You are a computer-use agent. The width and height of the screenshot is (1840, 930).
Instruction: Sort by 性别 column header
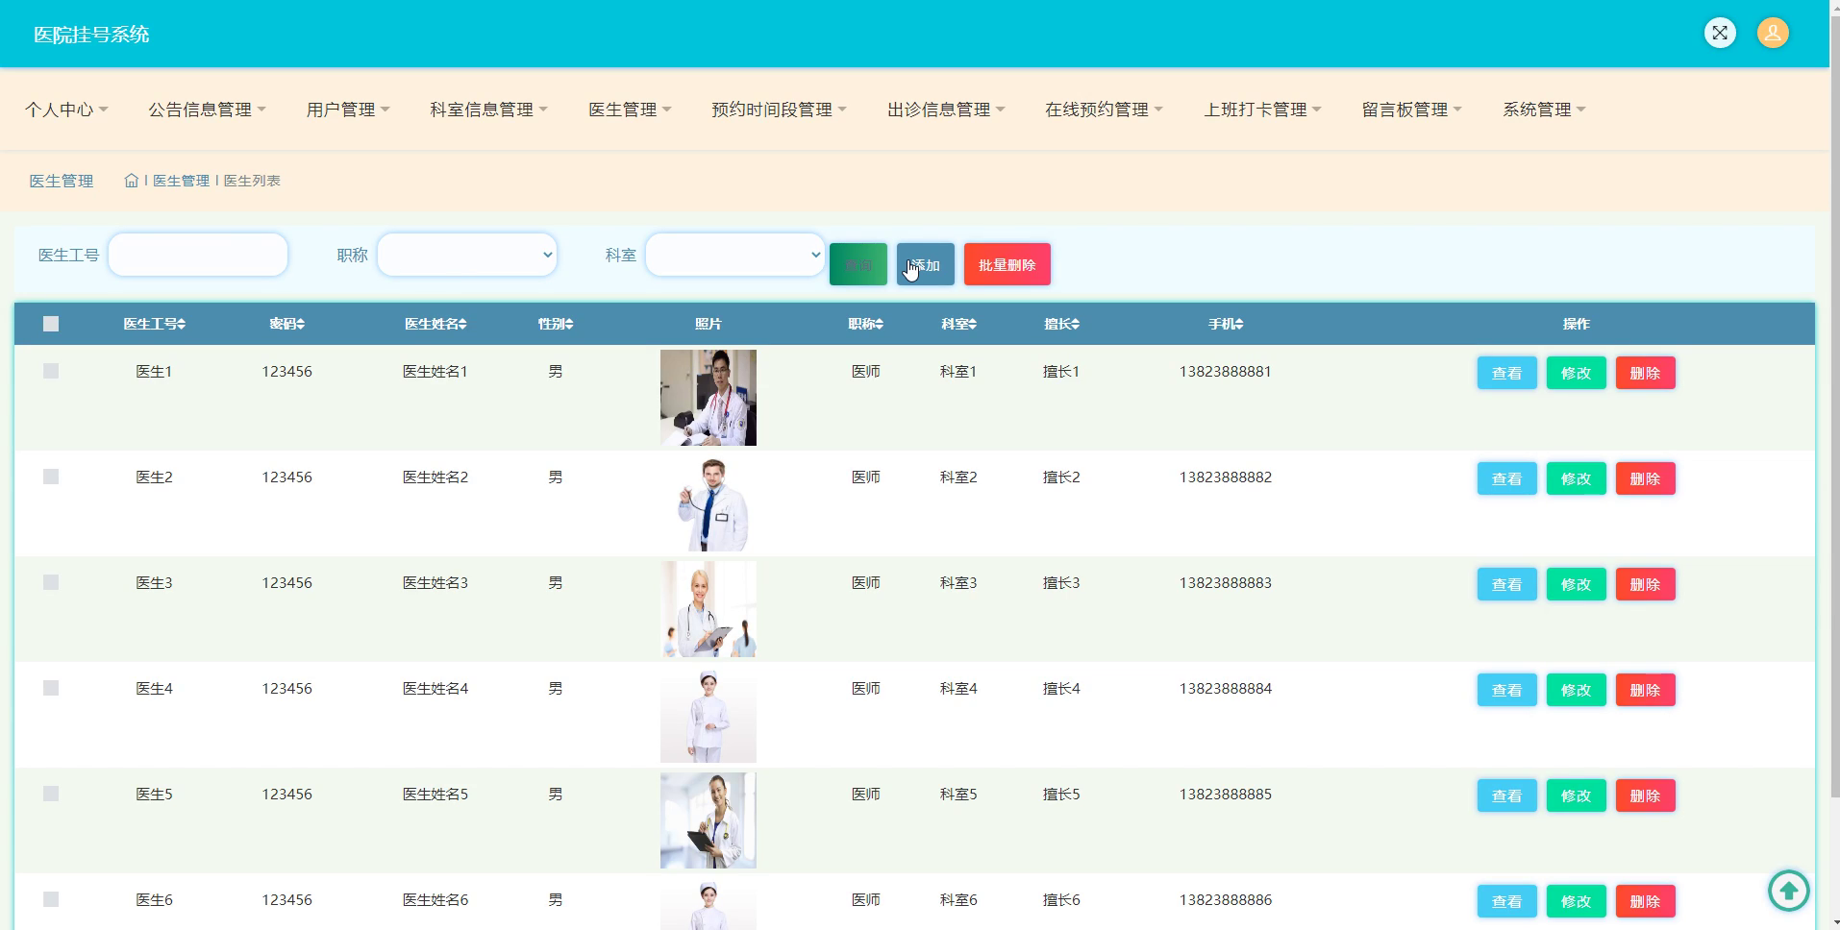tap(556, 325)
